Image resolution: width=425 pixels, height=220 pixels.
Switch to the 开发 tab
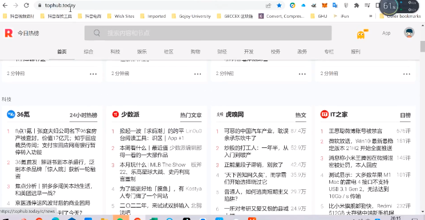click(249, 52)
